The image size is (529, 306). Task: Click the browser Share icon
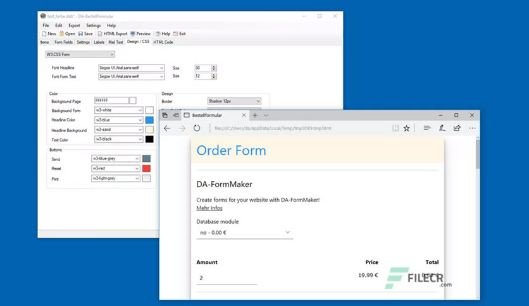click(x=457, y=128)
